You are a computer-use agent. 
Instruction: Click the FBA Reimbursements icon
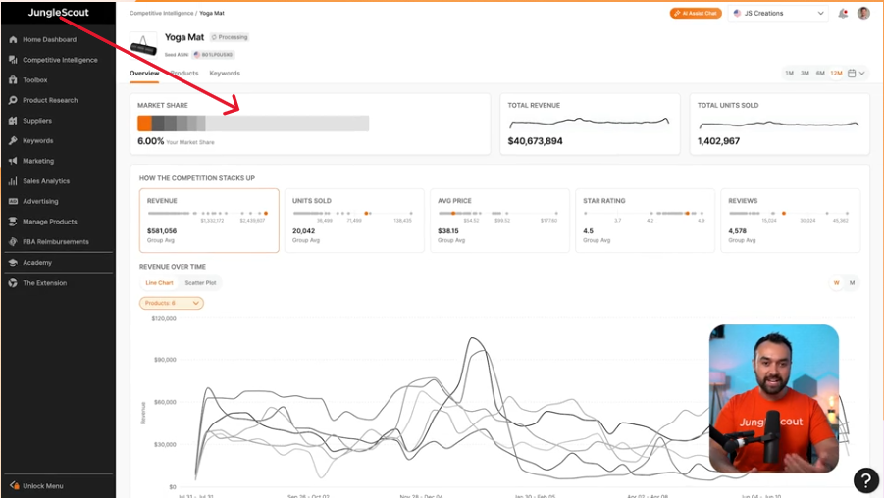pos(13,242)
